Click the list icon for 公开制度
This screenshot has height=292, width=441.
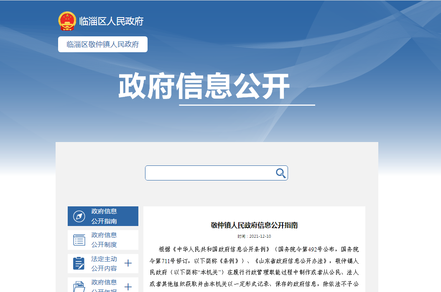[79, 240]
